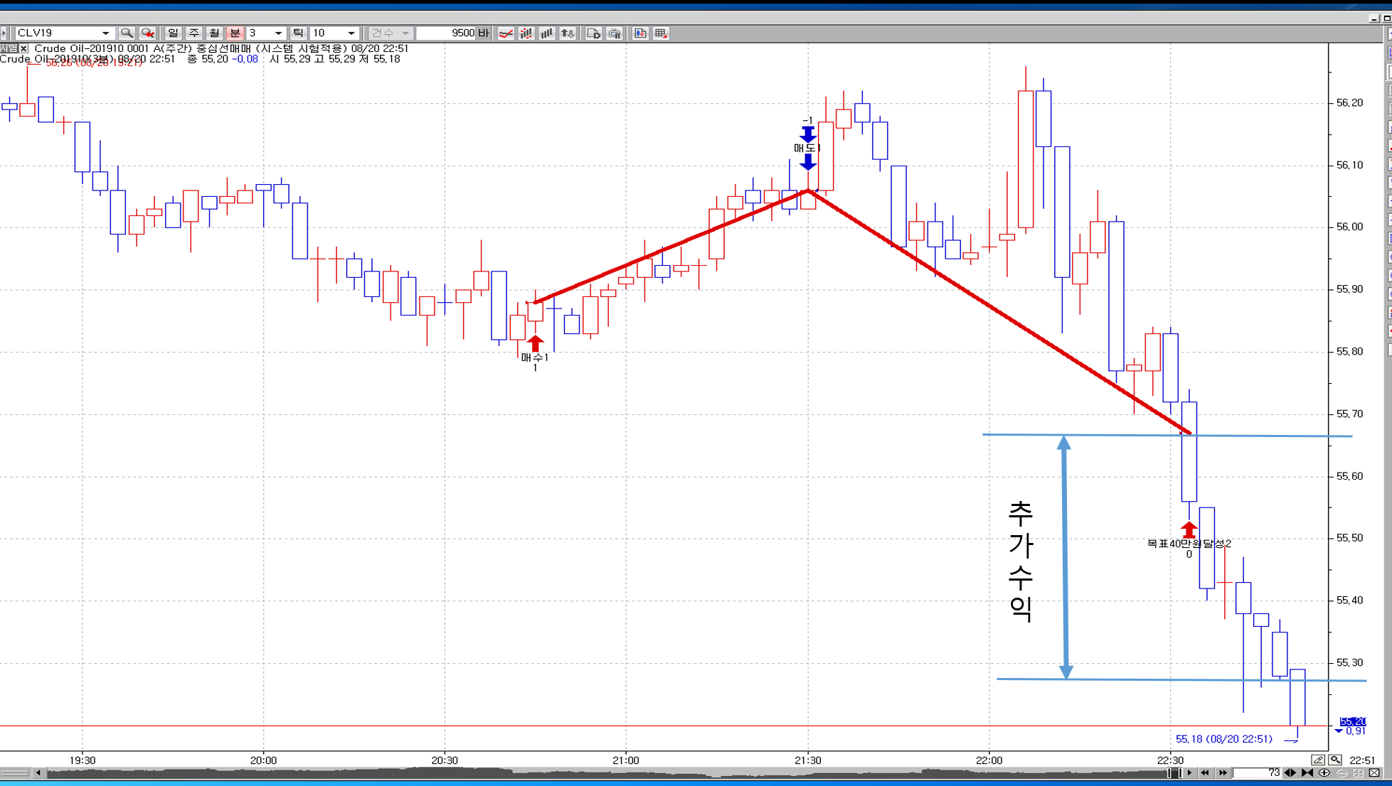
Task: Toggle the minute (분) period button
Action: tap(235, 33)
